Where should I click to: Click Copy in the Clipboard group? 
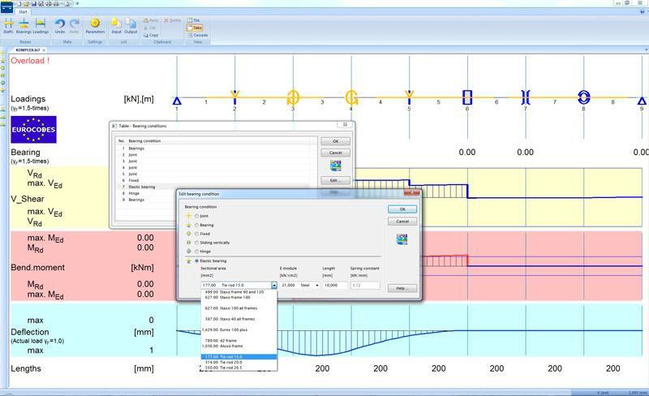pyautogui.click(x=151, y=35)
